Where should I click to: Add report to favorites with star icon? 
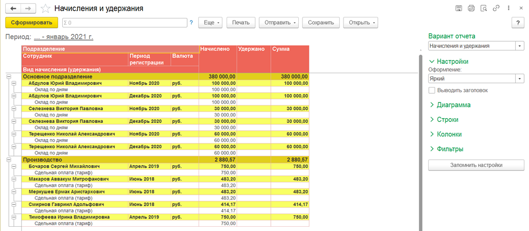(x=45, y=8)
